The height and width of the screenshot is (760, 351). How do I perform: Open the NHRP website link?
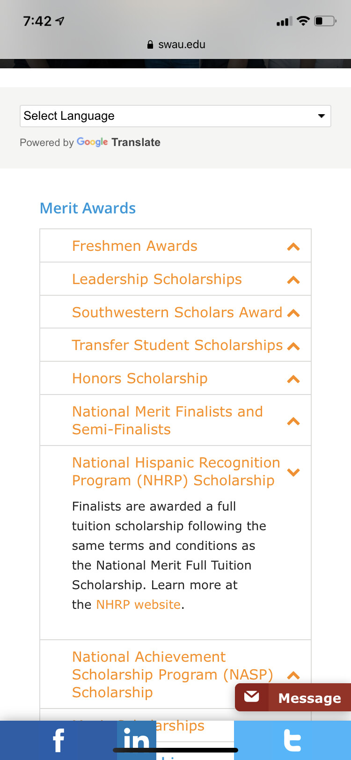click(138, 605)
